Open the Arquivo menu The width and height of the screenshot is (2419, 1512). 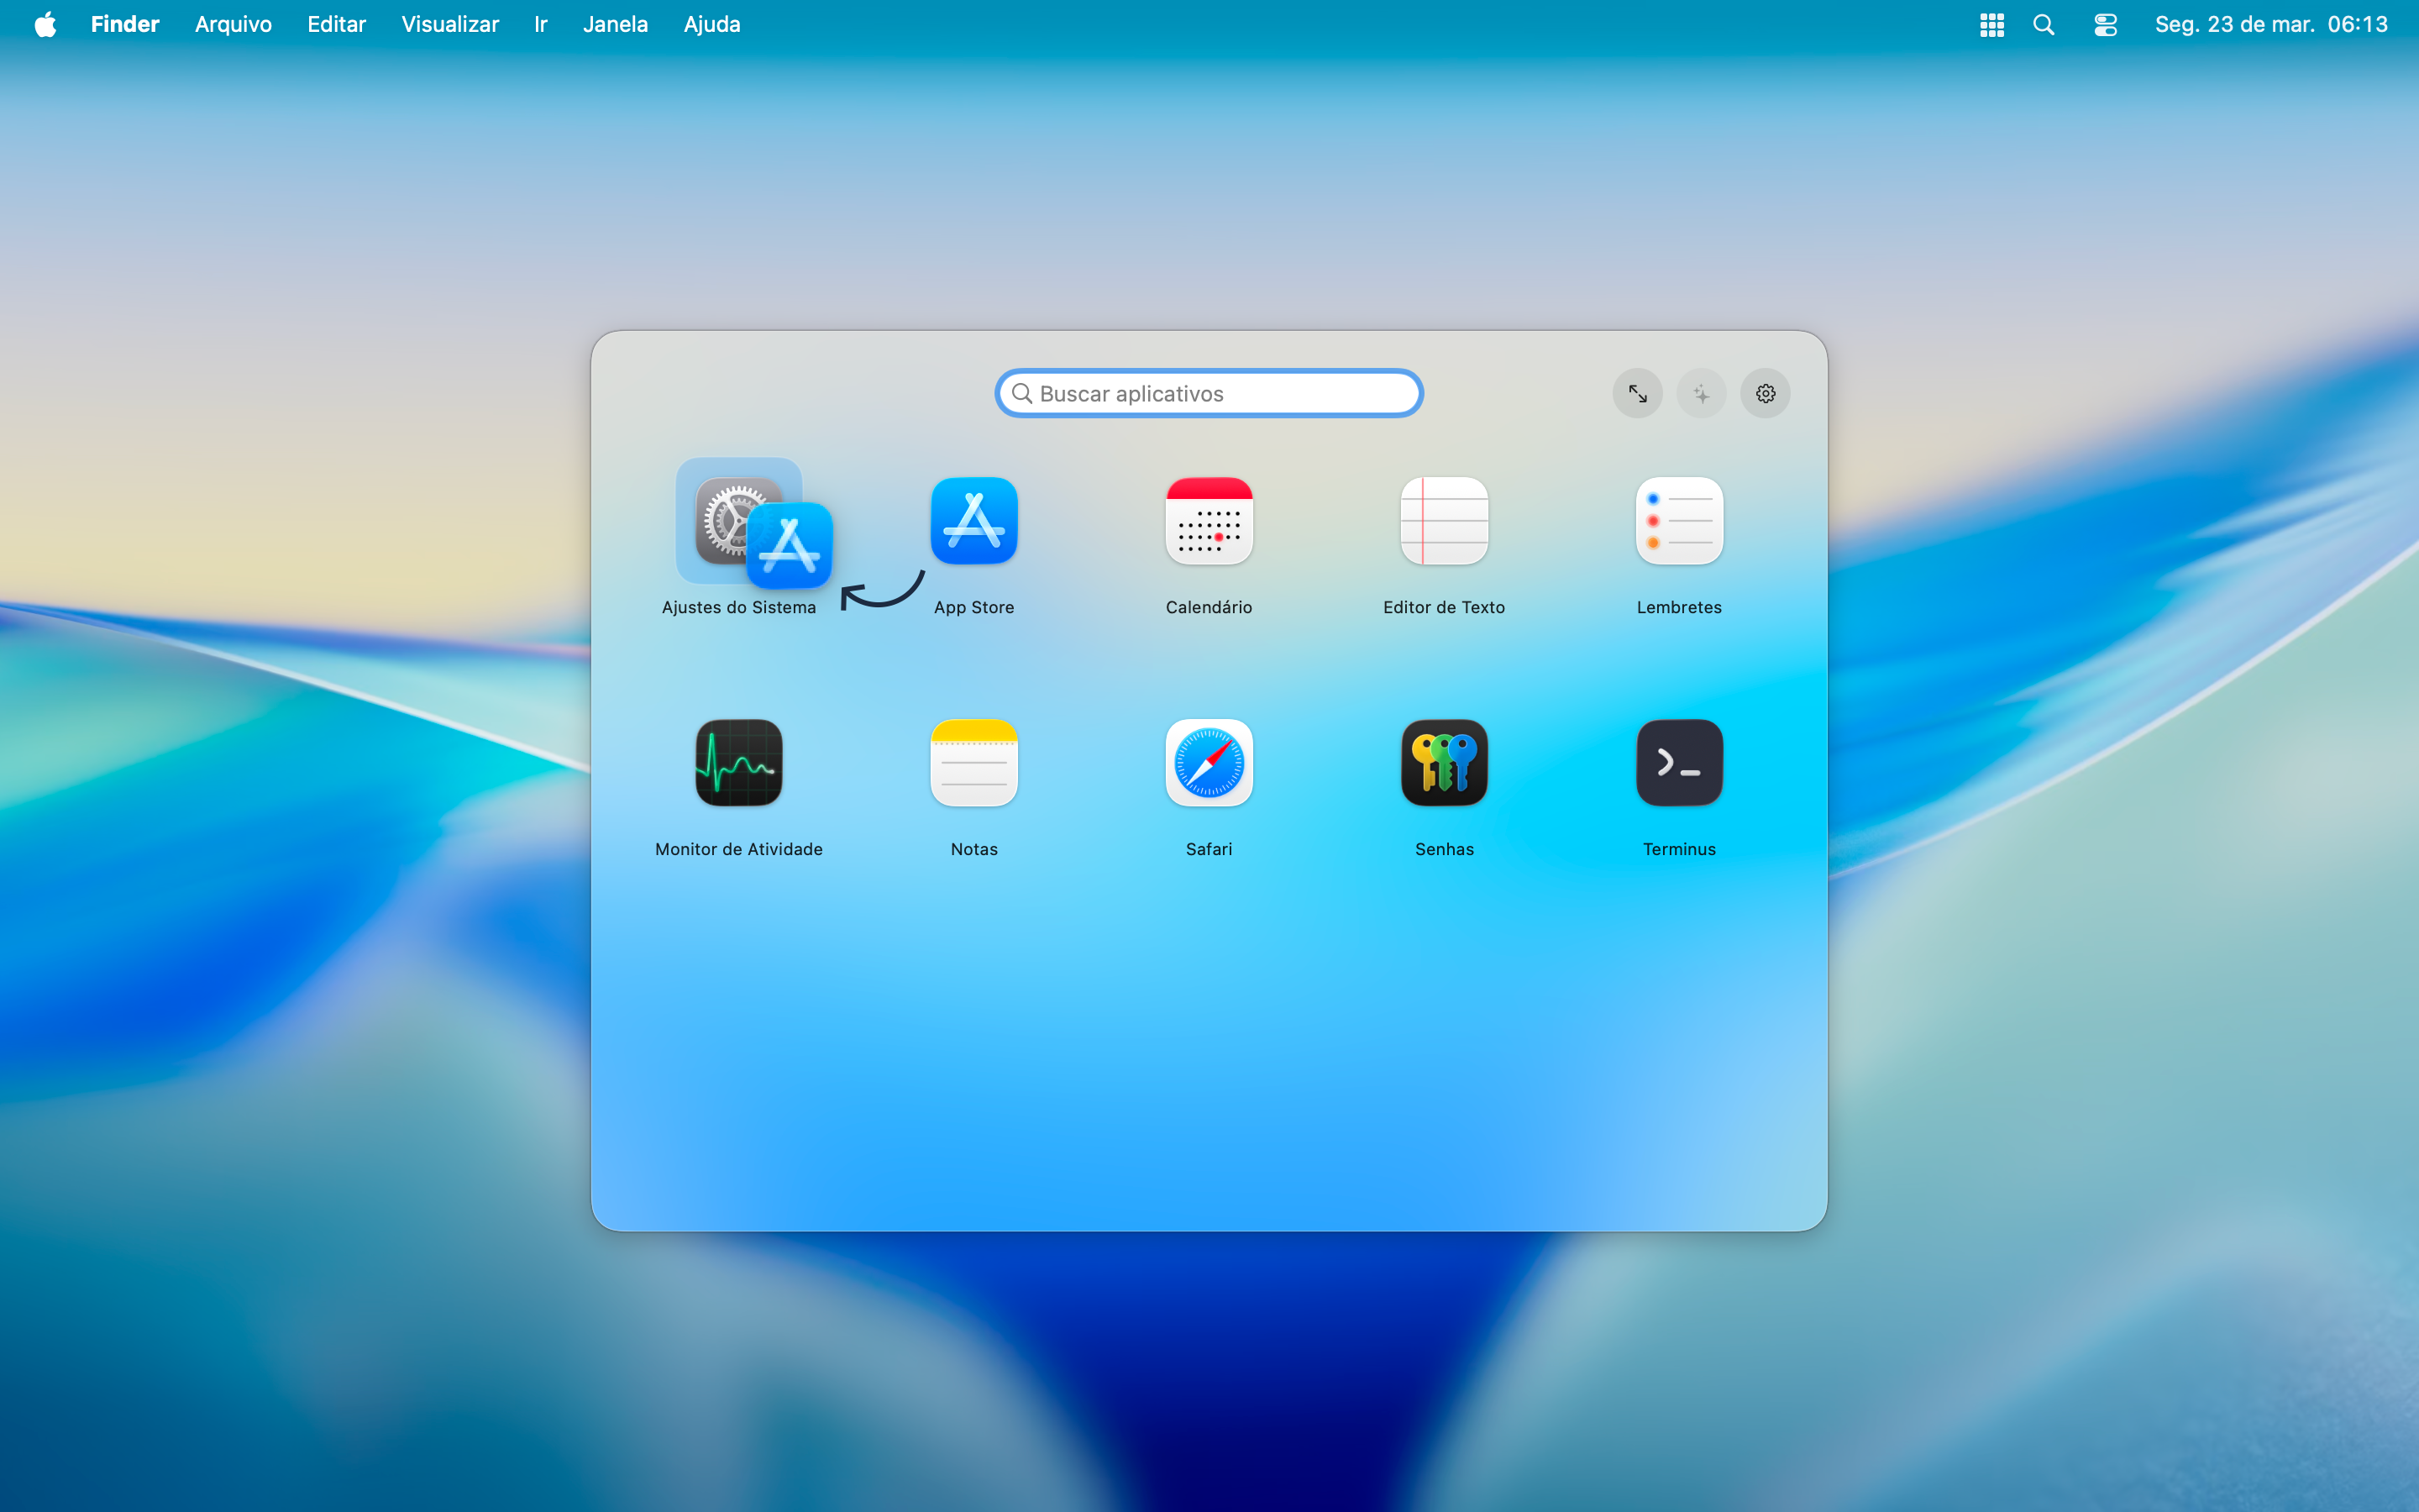point(232,24)
